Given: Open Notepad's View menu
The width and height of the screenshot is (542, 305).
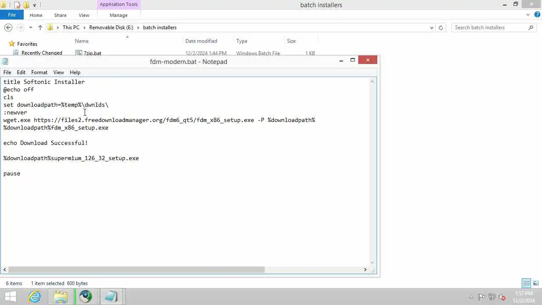Looking at the screenshot, I should coord(58,72).
